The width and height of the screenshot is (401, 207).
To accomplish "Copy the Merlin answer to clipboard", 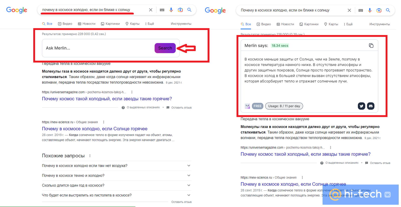I will pos(371,46).
